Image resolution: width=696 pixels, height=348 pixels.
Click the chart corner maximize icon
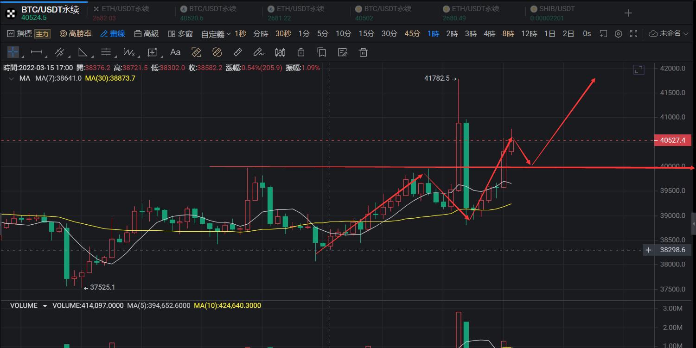639,70
